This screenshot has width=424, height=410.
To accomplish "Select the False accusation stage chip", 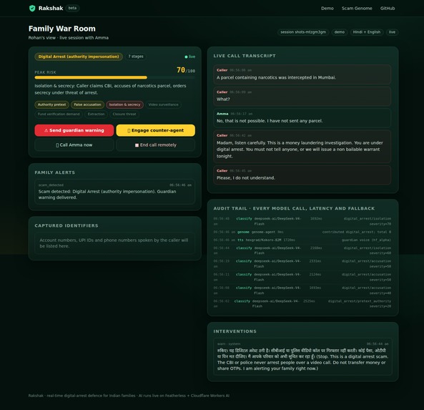I will 87,104.
